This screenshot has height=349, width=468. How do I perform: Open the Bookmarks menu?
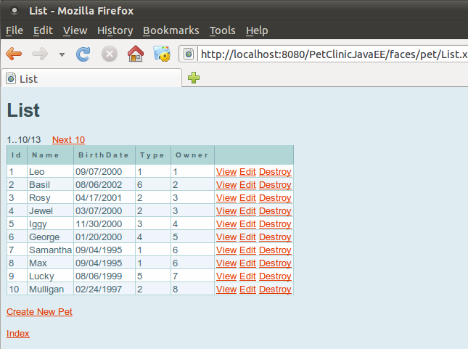[171, 30]
